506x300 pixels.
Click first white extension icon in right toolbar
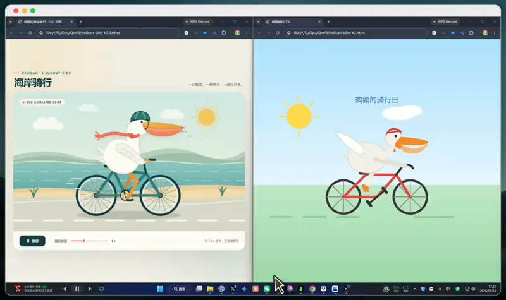click(435, 33)
